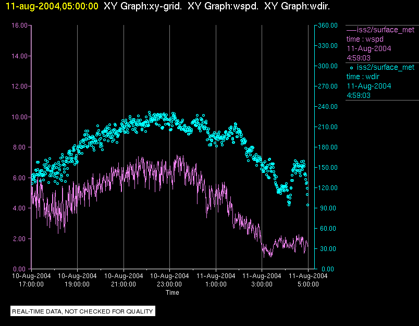The height and width of the screenshot is (326, 419).
Task: Click the magenta legend timestamp 4:59:03
Action: coord(359,58)
